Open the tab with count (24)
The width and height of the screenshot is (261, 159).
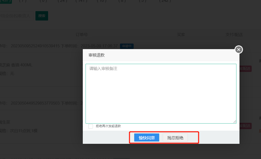coord(62,1)
